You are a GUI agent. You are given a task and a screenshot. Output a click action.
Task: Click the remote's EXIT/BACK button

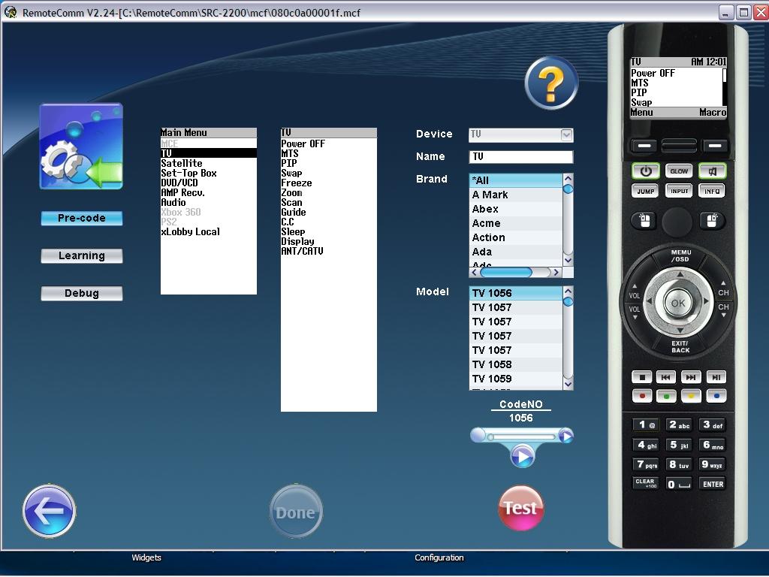pos(680,347)
